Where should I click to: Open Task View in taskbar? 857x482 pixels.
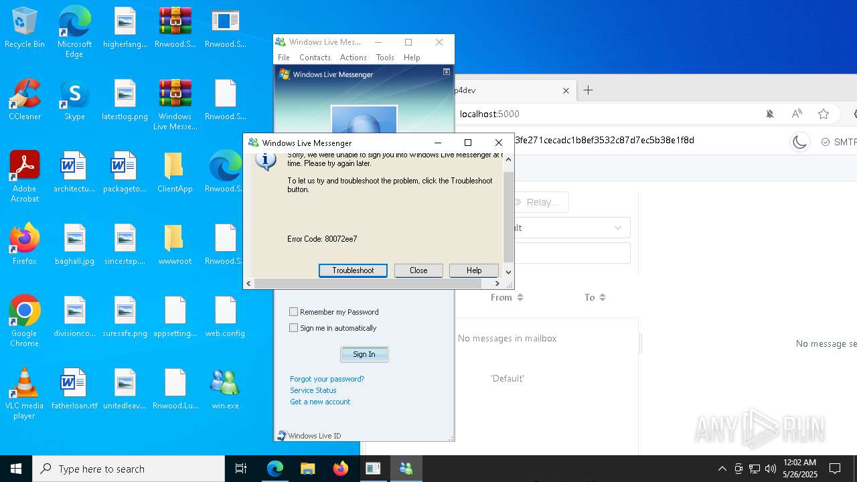point(241,469)
